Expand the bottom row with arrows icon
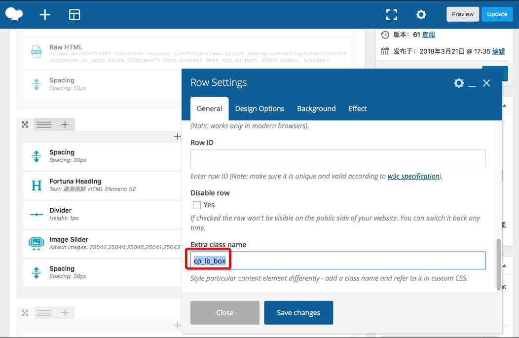519x338 pixels. pos(25,313)
